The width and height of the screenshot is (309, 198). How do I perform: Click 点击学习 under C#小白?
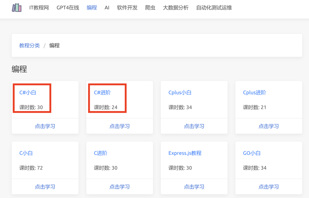point(45,126)
